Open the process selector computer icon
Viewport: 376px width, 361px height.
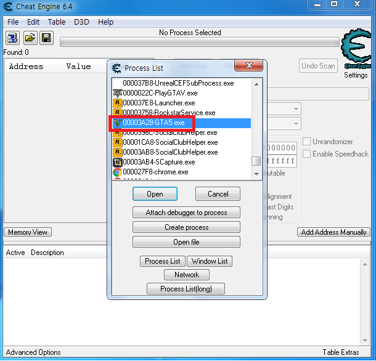coord(12,38)
